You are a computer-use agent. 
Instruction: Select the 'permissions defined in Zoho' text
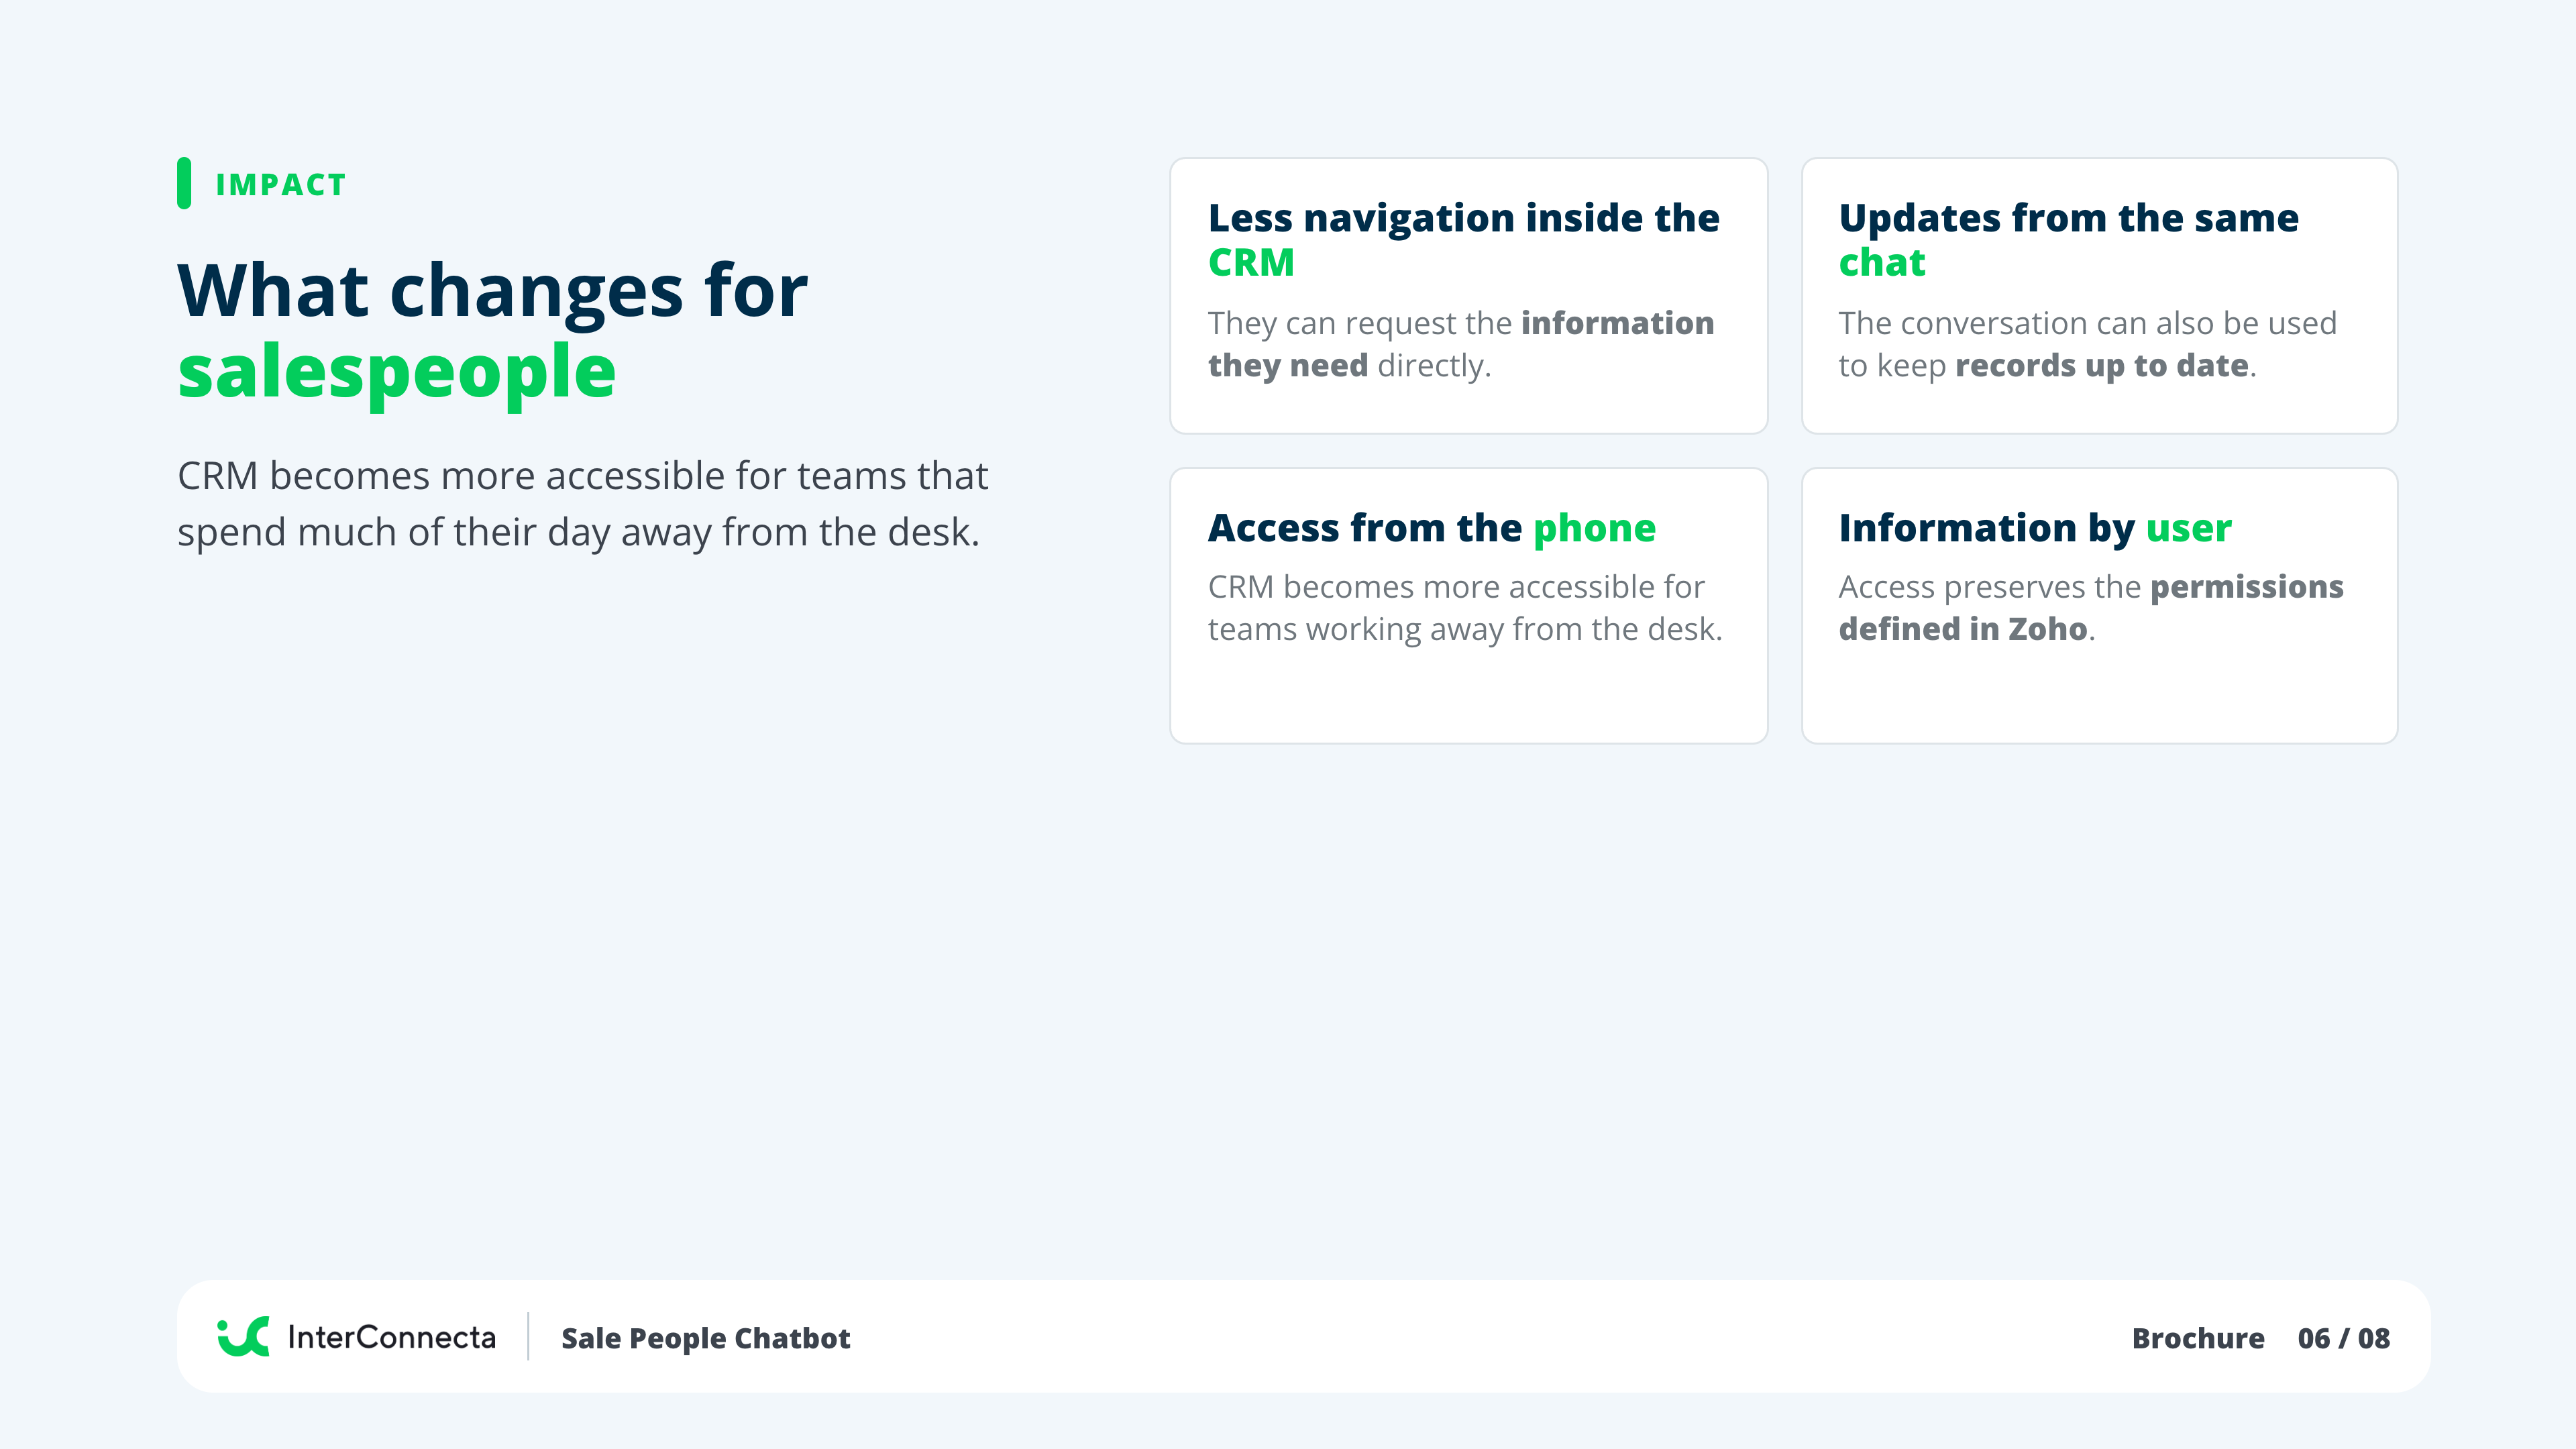click(x=2091, y=608)
